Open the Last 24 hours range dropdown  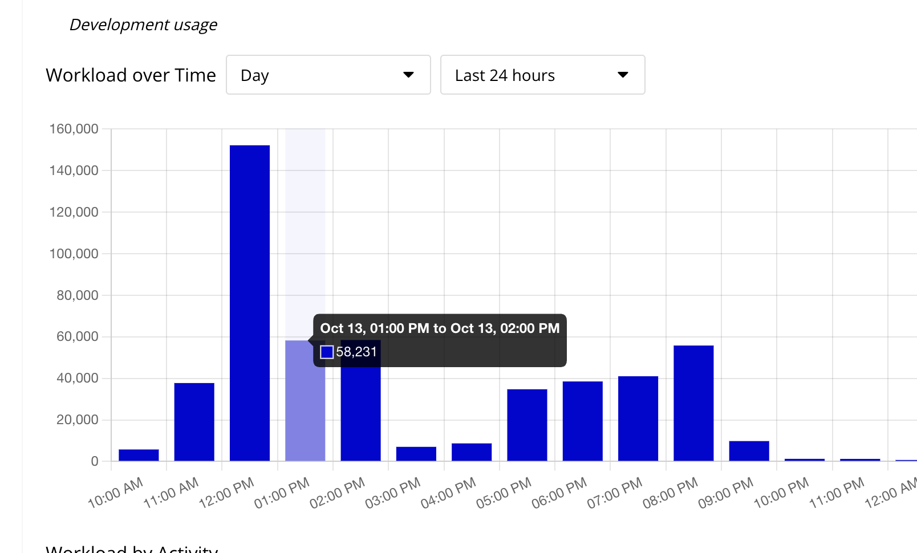543,75
